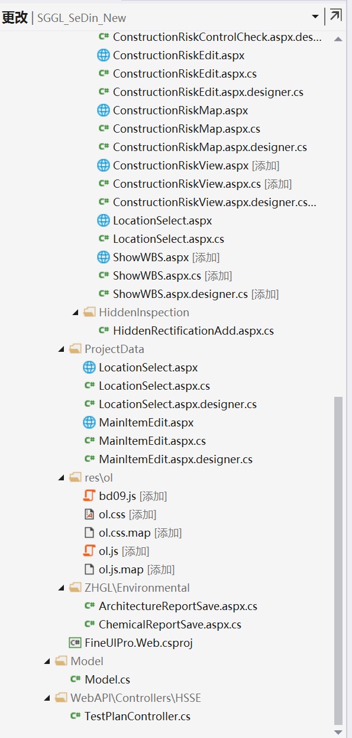Click the vertical scrollbar thumb
Image resolution: width=352 pixels, height=738 pixels.
[x=338, y=561]
